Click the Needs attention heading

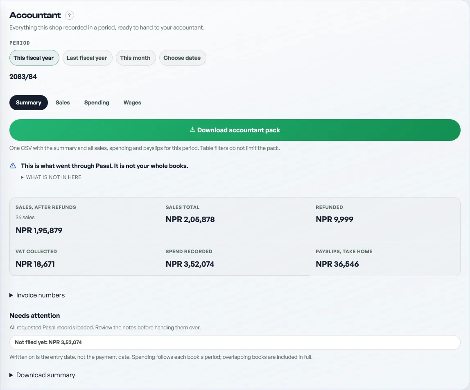click(35, 315)
